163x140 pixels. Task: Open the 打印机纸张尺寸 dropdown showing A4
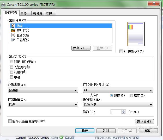coord(118,90)
